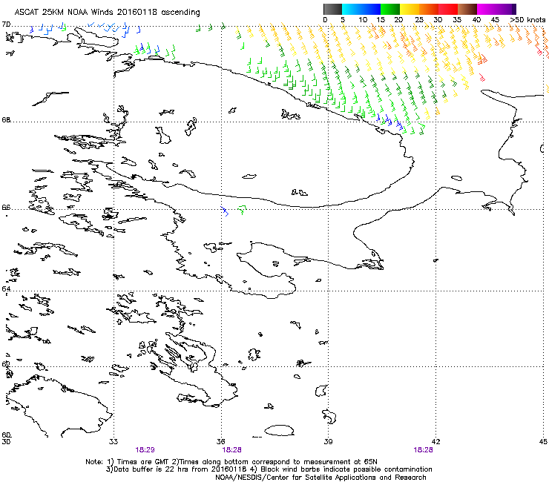Click the brown 35-40 knots legend swatch

click(467, 9)
